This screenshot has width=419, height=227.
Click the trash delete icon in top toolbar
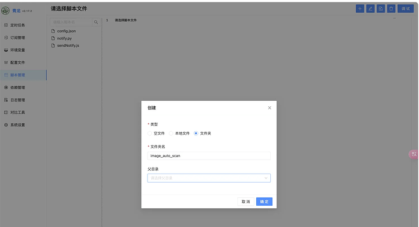(391, 9)
